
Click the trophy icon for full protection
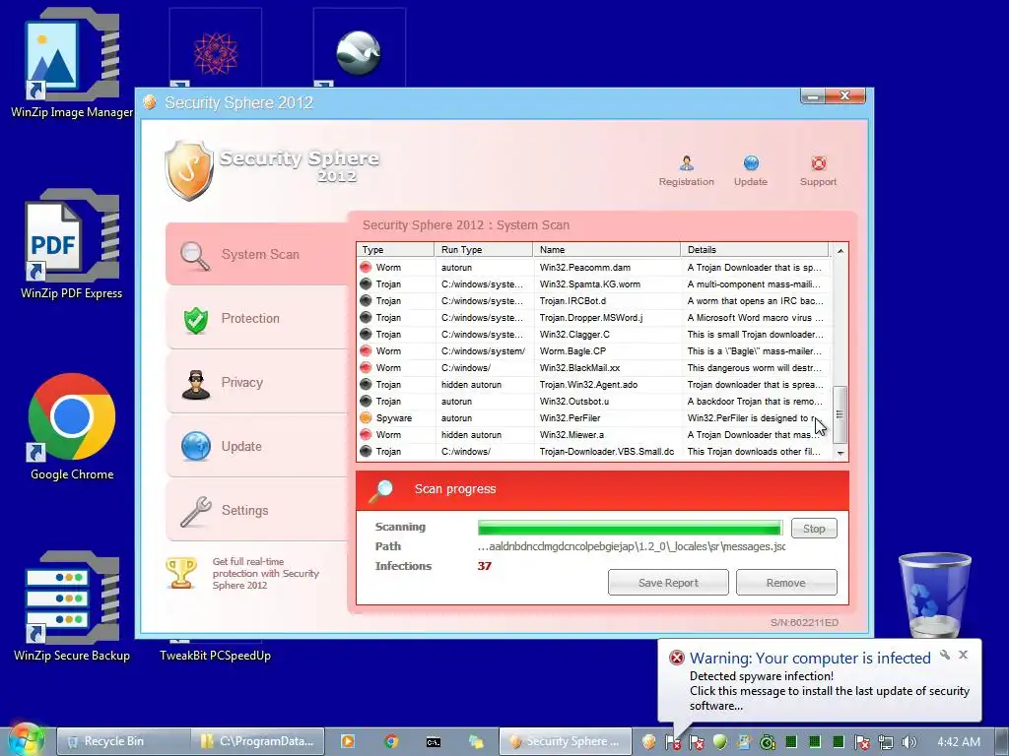pos(181,572)
